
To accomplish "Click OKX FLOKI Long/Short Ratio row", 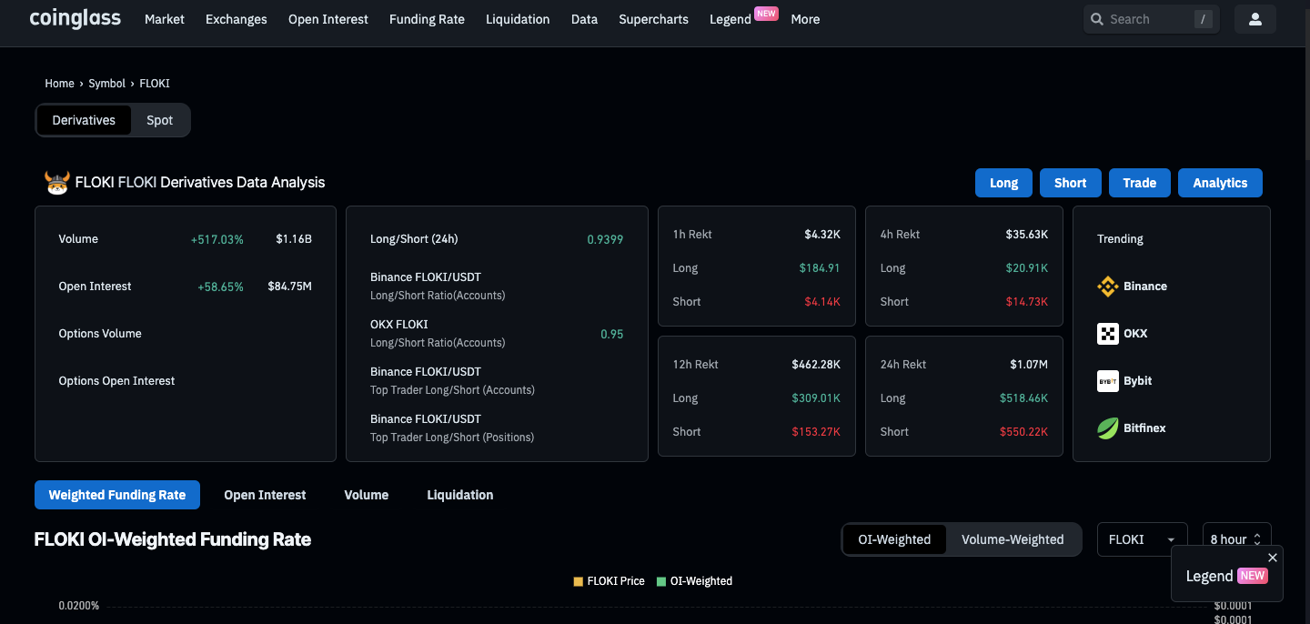I will coord(497,334).
